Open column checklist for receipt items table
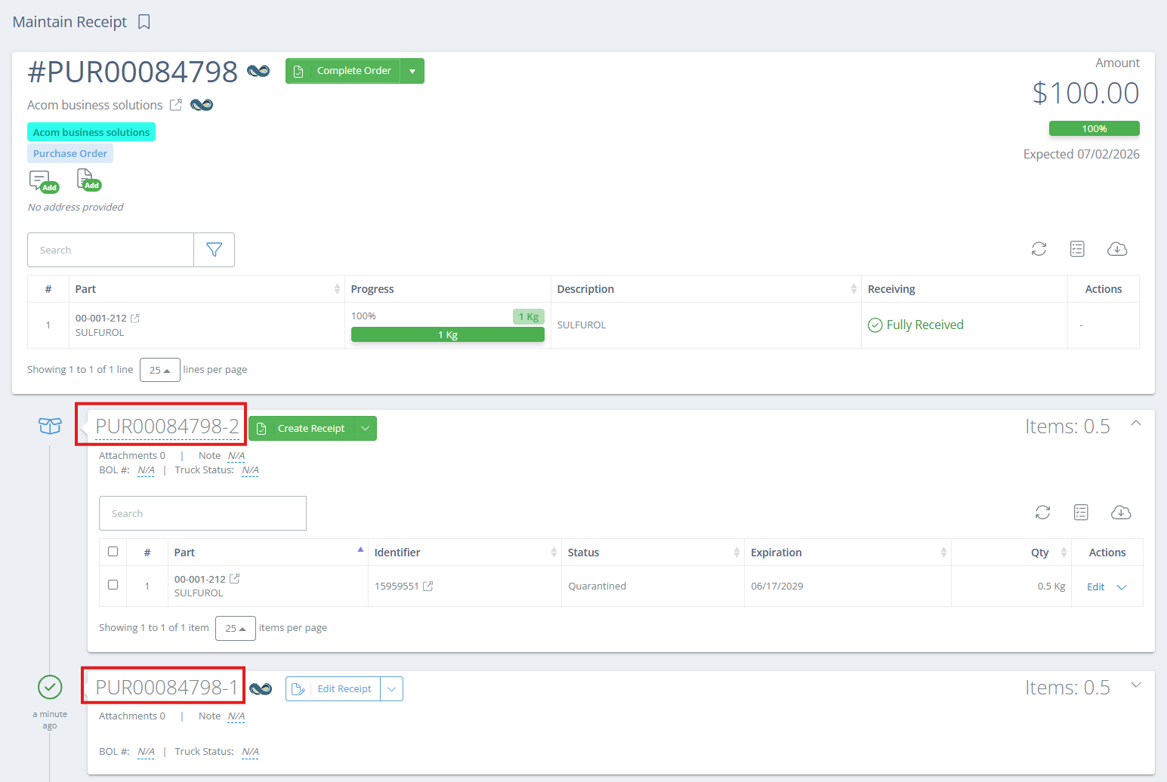Screen dimensions: 1167x782 [1081, 513]
